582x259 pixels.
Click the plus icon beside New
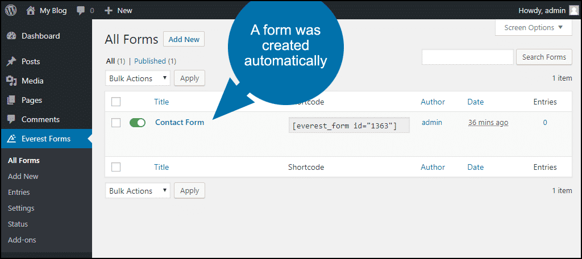(x=109, y=11)
